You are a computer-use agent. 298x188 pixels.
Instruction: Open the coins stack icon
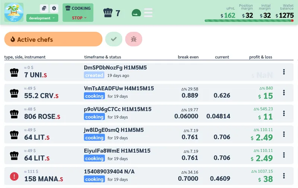(x=44, y=8)
